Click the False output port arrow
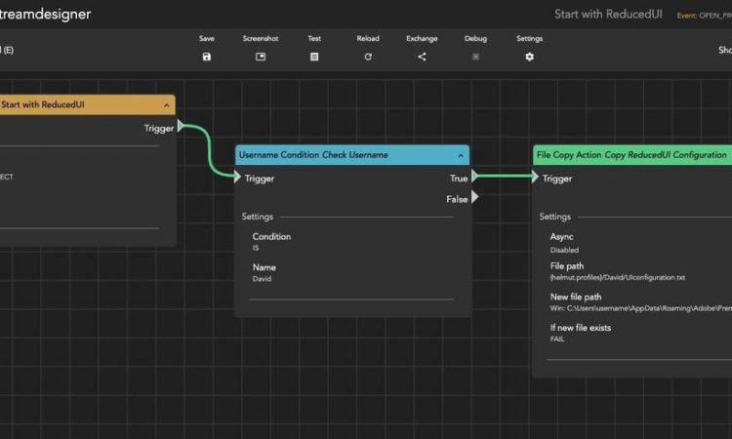This screenshot has width=732, height=439. [x=474, y=198]
